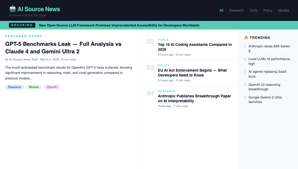Image resolution: width=298 pixels, height=169 pixels.
Task: Open the AI Source News homepage title
Action: [x=38, y=9]
